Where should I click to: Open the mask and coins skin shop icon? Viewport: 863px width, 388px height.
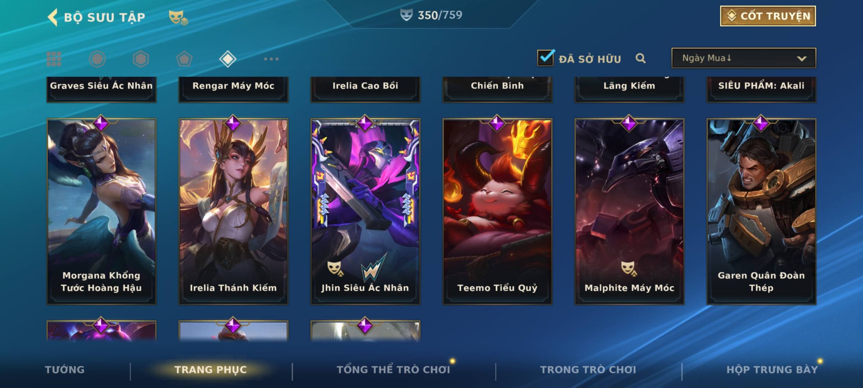178,17
